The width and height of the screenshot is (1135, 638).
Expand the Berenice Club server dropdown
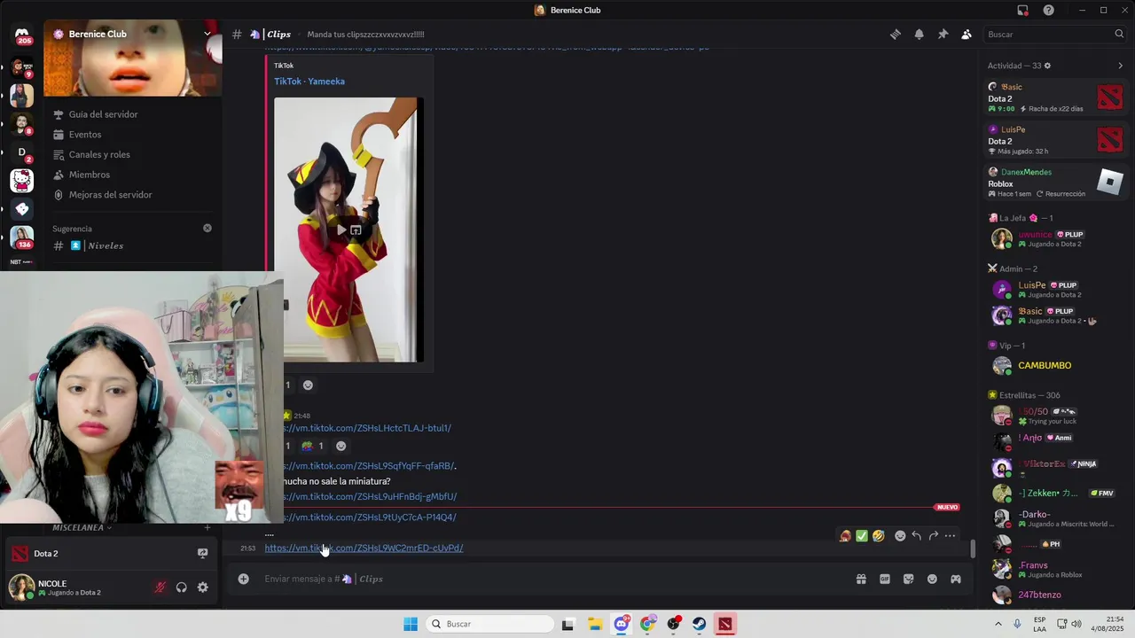(207, 34)
